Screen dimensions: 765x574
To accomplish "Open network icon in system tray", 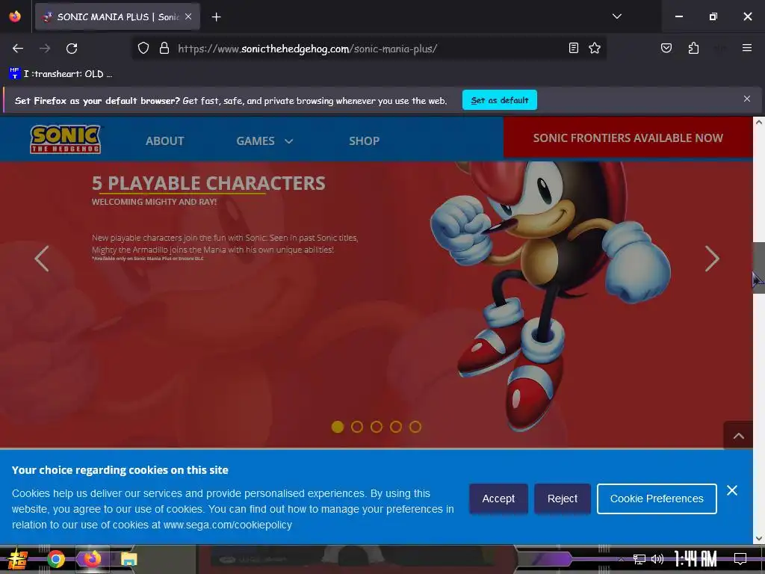I will pos(639,559).
